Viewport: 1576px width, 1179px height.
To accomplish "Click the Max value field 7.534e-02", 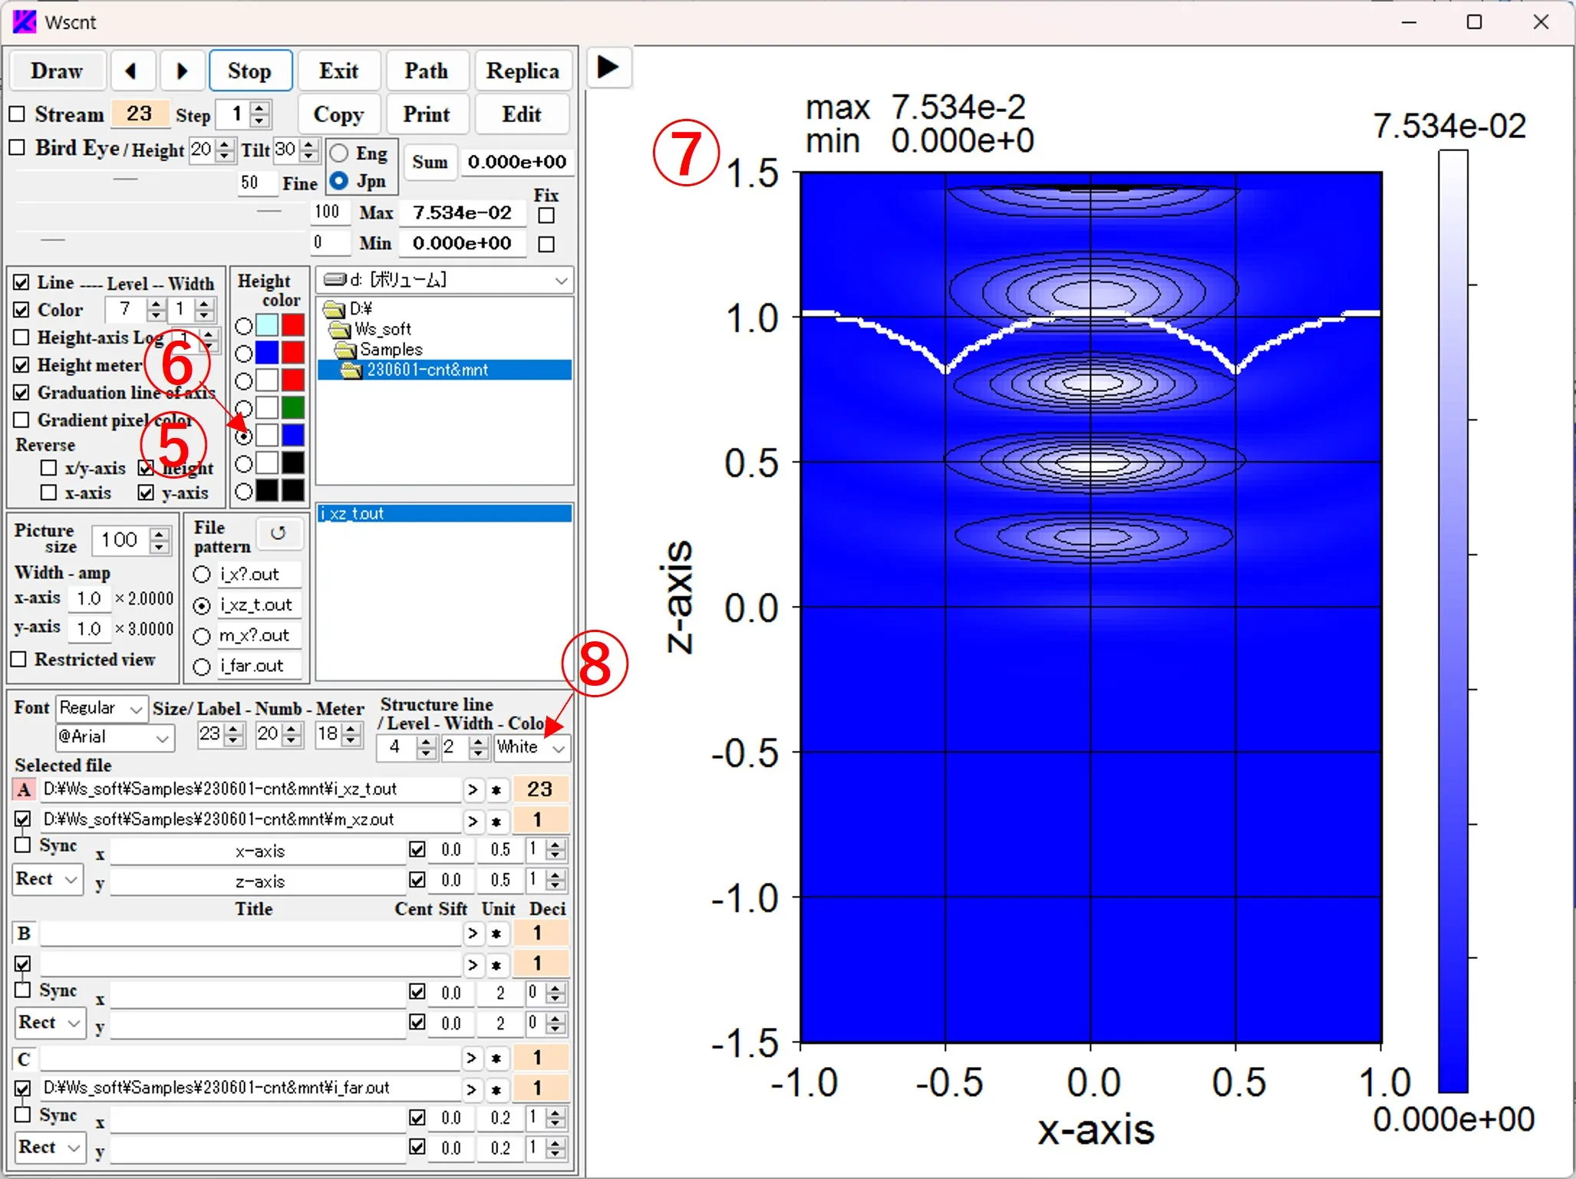I will pos(462,212).
